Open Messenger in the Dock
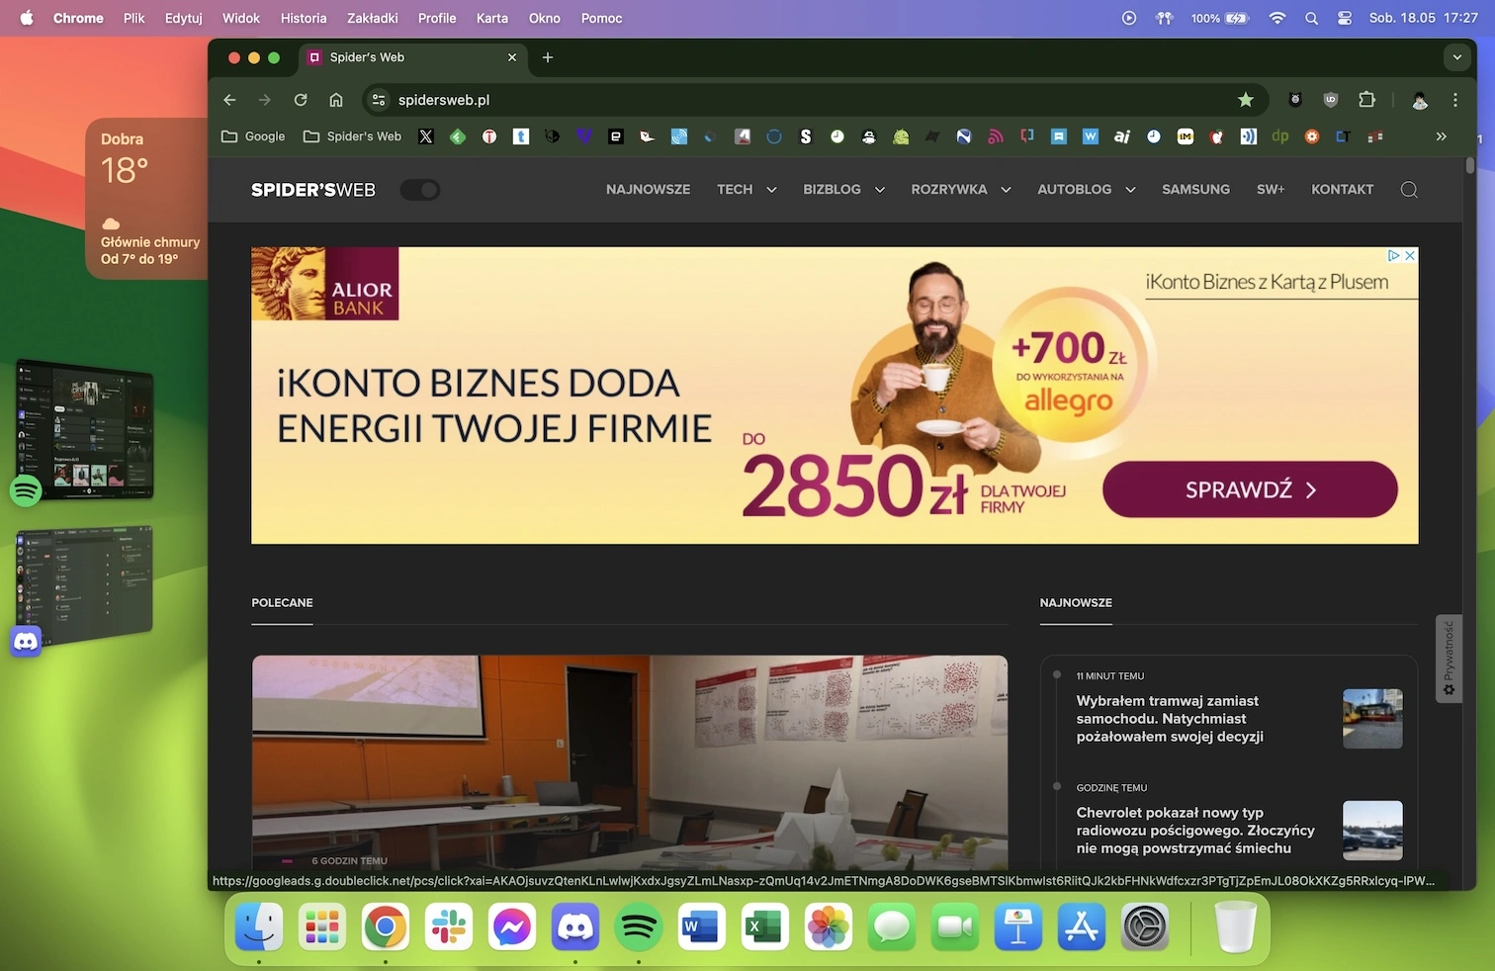Screen dimensions: 1495x971 pyautogui.click(x=512, y=927)
